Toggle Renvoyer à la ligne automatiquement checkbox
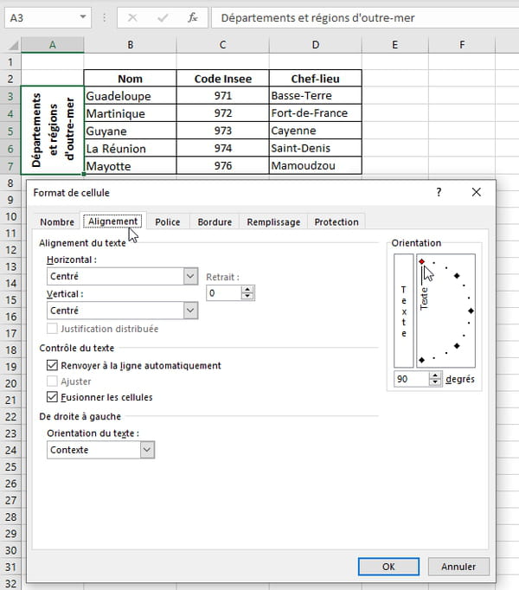Viewport: 519px width, 590px height. pos(53,366)
